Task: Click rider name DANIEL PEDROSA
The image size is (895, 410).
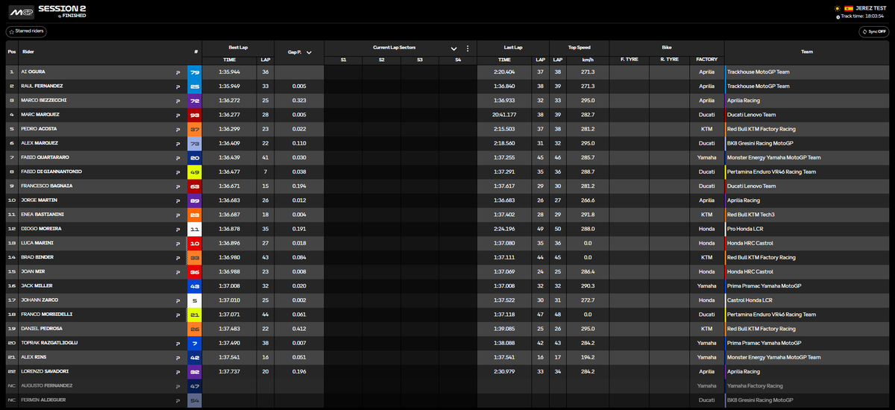Action: point(42,329)
